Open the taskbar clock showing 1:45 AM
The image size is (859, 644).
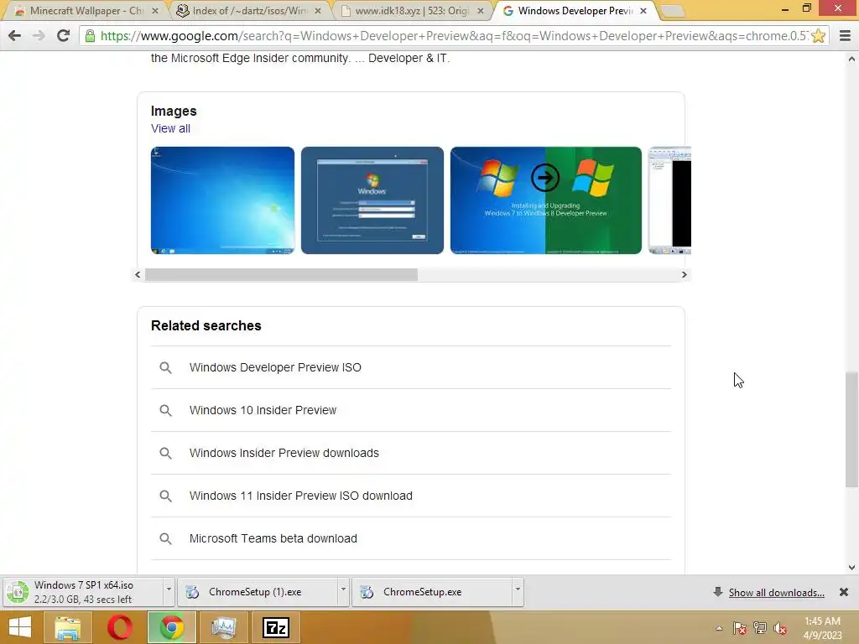click(822, 628)
